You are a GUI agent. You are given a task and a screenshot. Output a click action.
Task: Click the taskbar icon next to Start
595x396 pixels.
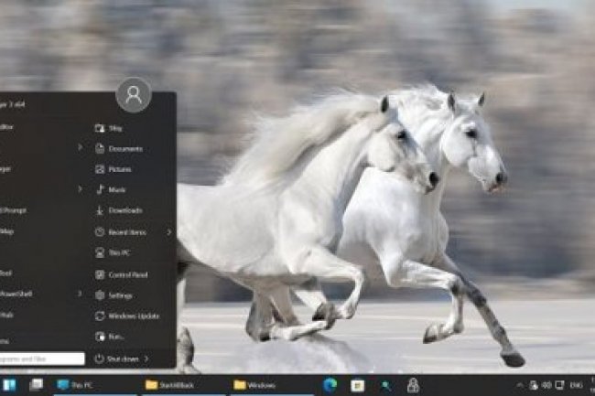[x=36, y=385]
